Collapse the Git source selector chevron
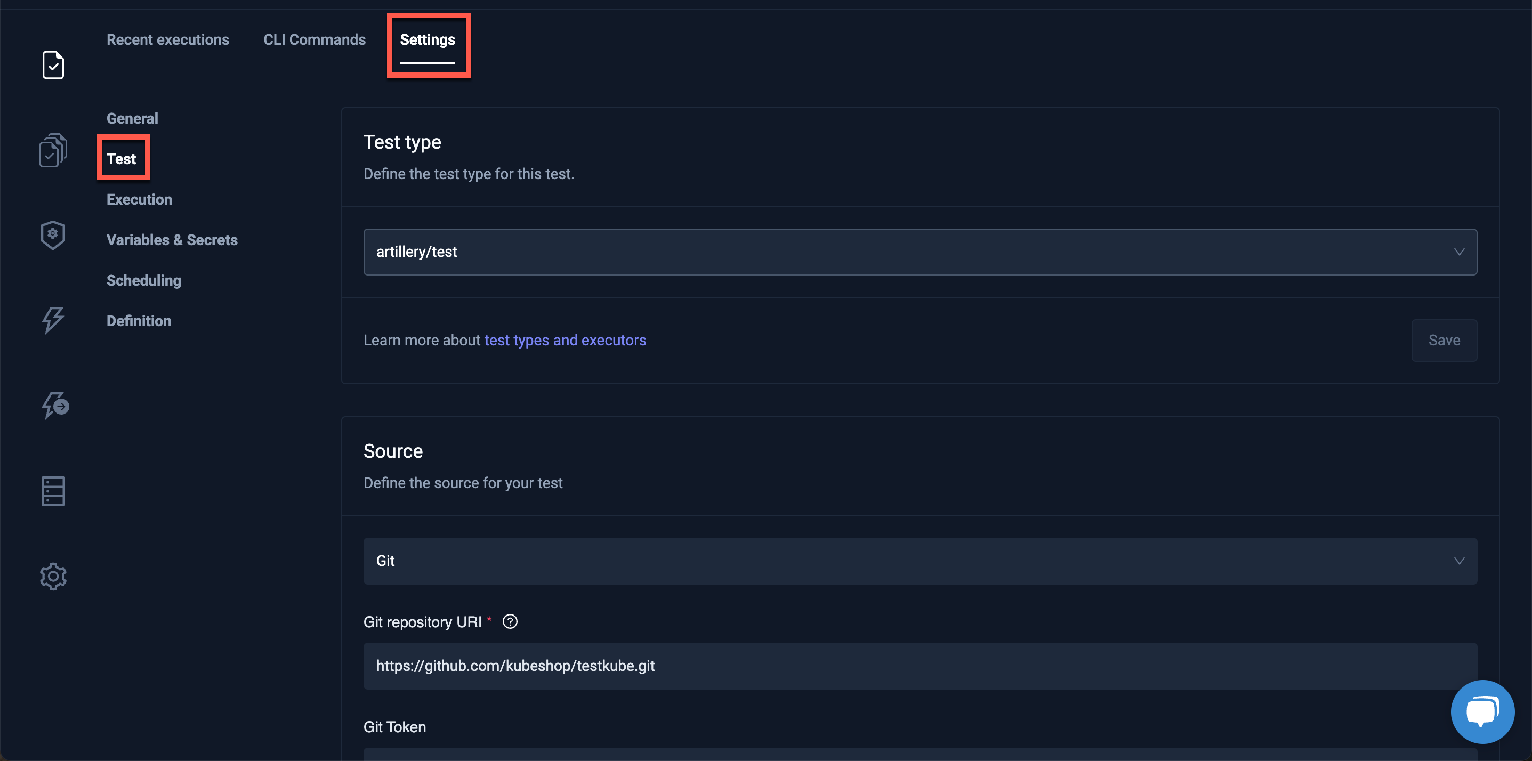 pos(1458,561)
